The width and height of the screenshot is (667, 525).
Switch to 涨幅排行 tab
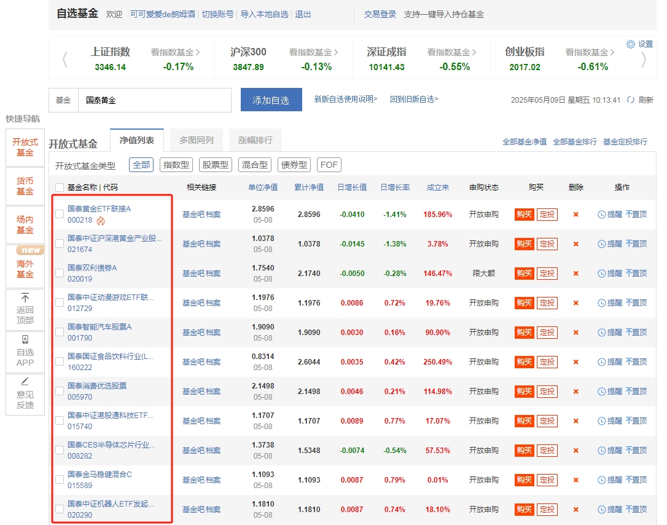pyautogui.click(x=255, y=140)
